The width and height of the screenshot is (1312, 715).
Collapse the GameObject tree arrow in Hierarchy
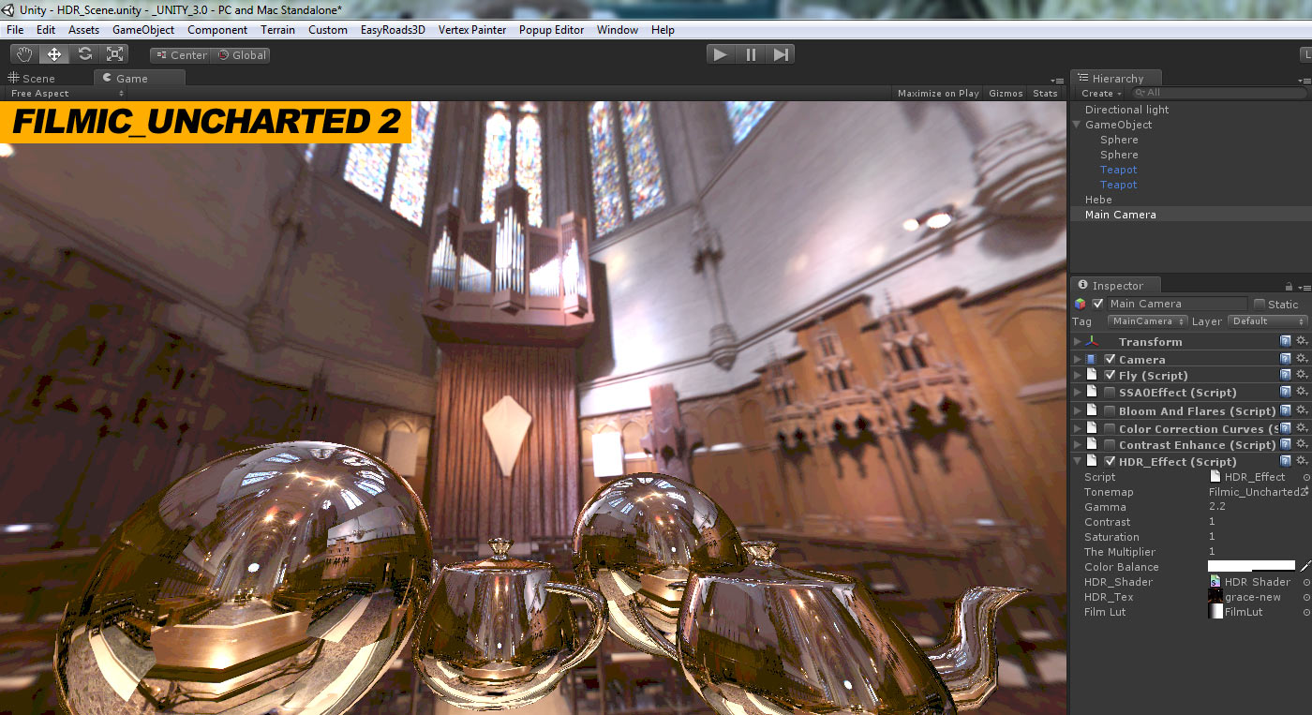tap(1077, 125)
